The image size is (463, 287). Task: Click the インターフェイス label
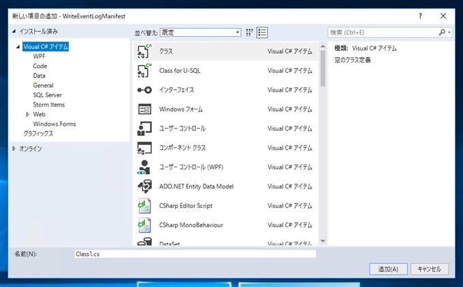coord(176,90)
